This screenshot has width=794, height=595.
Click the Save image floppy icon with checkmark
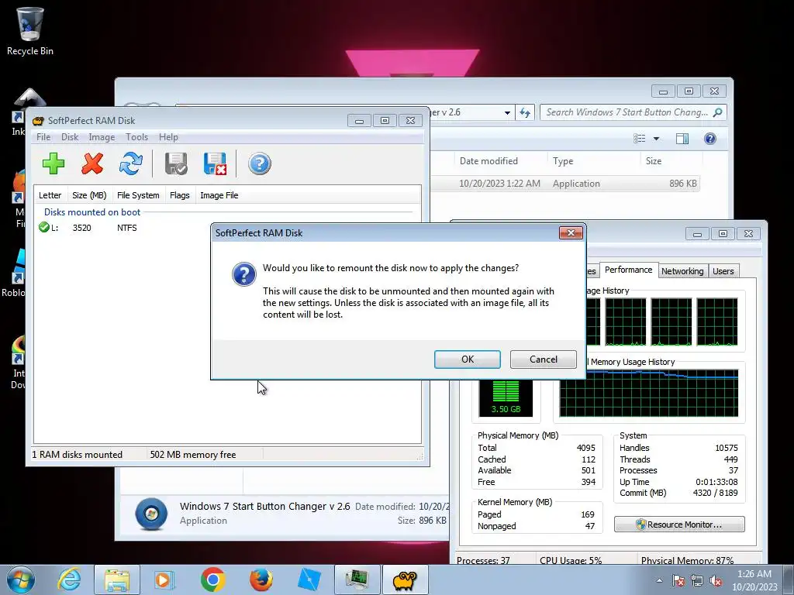(176, 164)
